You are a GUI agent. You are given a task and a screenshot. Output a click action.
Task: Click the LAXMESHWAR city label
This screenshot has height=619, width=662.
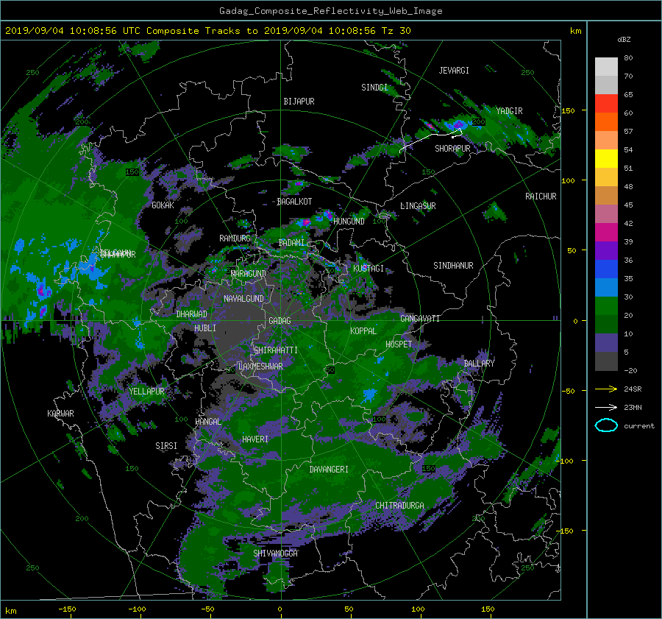tap(260, 367)
